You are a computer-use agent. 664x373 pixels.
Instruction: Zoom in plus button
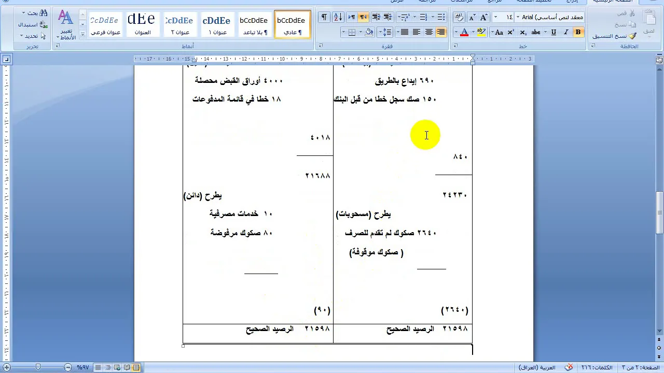tap(7, 367)
